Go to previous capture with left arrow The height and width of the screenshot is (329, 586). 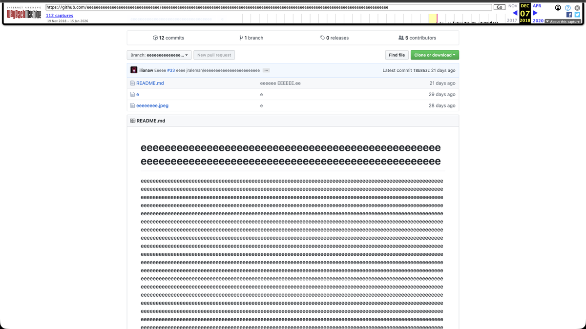click(515, 13)
